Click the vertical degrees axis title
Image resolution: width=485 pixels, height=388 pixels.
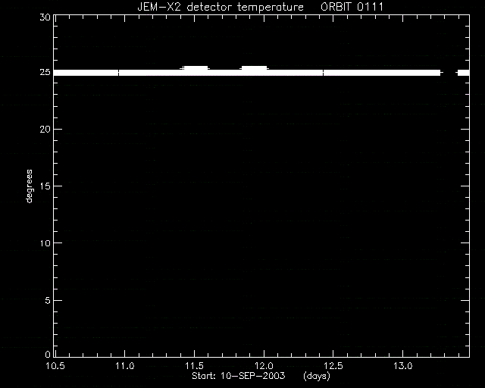pos(29,186)
